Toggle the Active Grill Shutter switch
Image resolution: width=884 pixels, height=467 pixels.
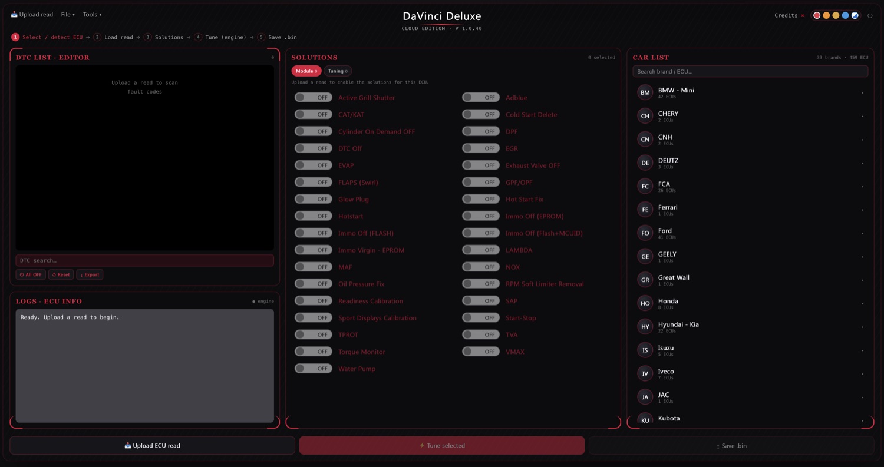pos(314,97)
